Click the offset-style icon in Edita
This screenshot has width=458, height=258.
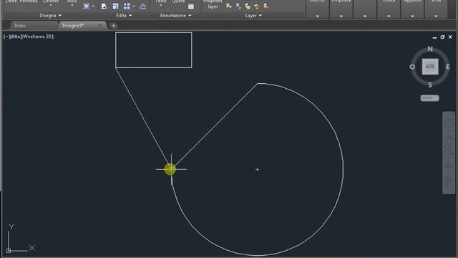(x=143, y=6)
